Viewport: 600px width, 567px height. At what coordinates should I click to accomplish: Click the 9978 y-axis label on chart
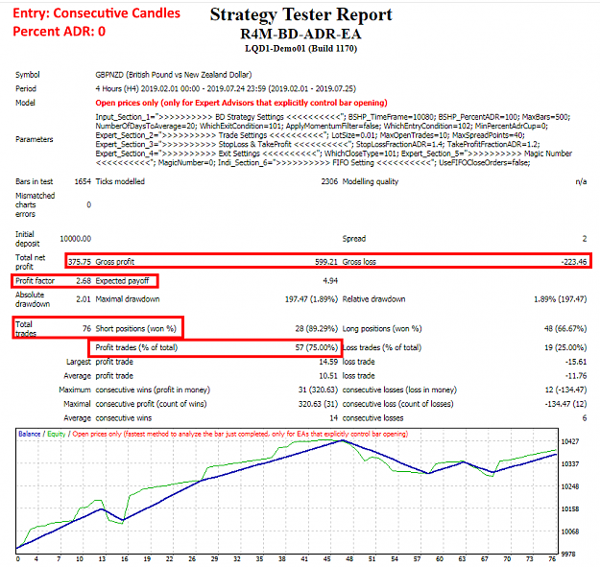tap(570, 554)
